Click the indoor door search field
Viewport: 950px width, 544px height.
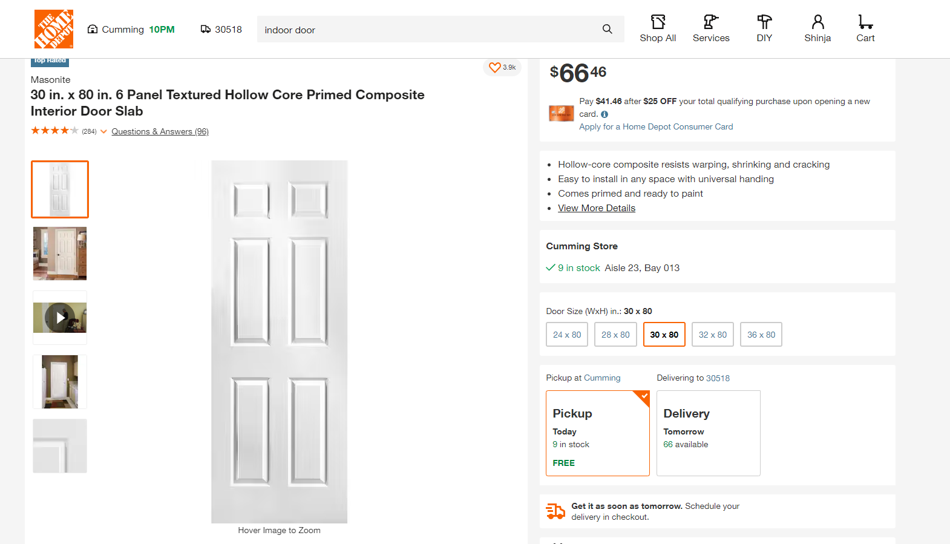(424, 30)
